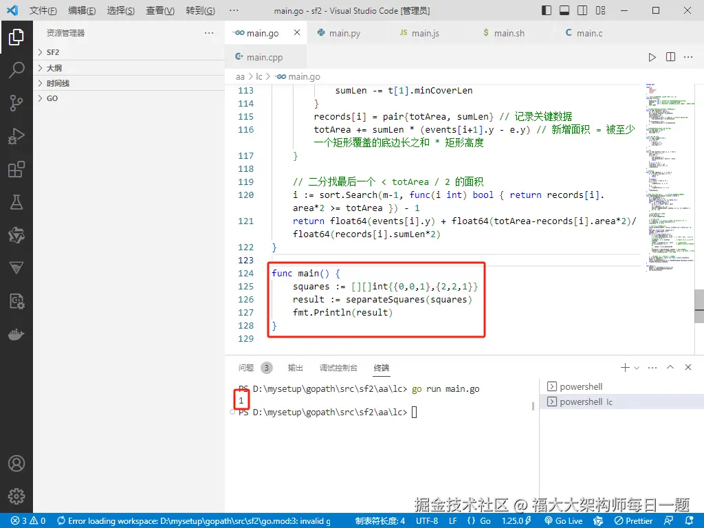The width and height of the screenshot is (704, 528).
Task: Open the 选择(S) menu
Action: (x=121, y=10)
